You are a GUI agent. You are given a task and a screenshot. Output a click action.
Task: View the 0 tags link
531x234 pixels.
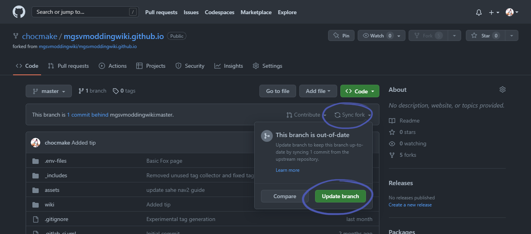pyautogui.click(x=124, y=91)
